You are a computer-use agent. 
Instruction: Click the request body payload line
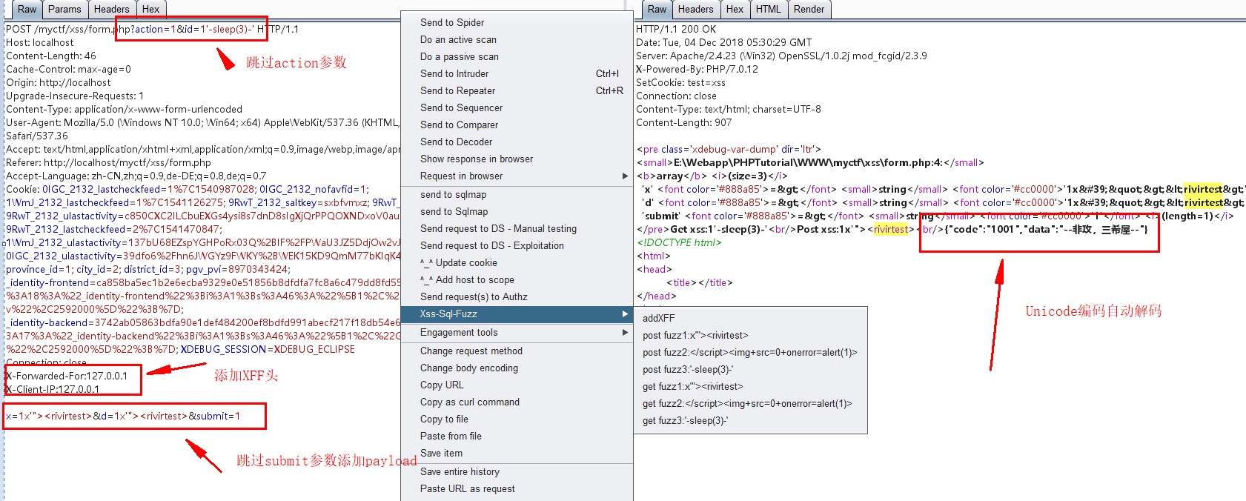123,416
